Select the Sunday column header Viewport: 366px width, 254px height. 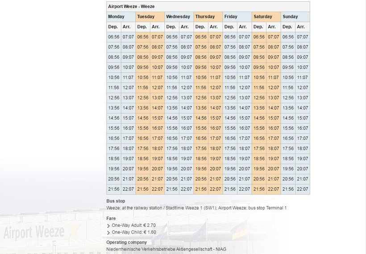(290, 16)
